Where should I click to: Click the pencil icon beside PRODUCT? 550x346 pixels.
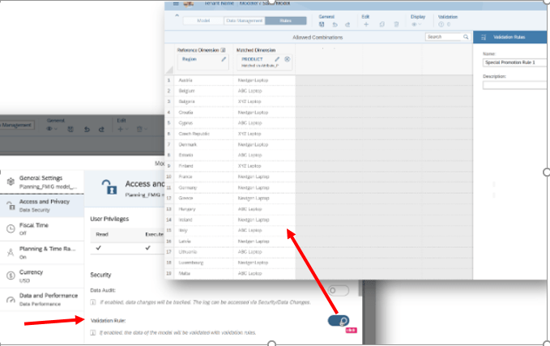277,59
